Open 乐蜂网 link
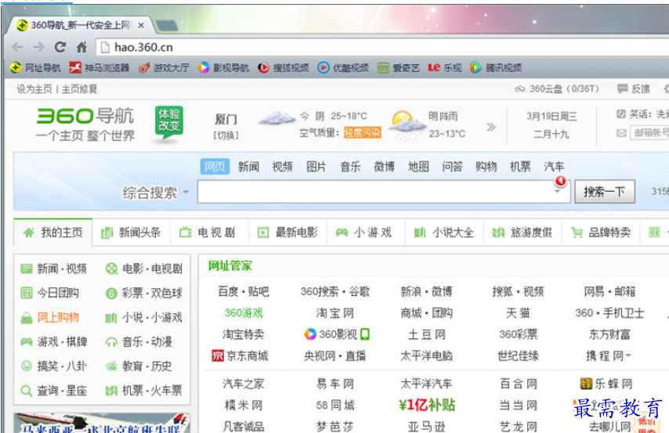 pos(606,384)
